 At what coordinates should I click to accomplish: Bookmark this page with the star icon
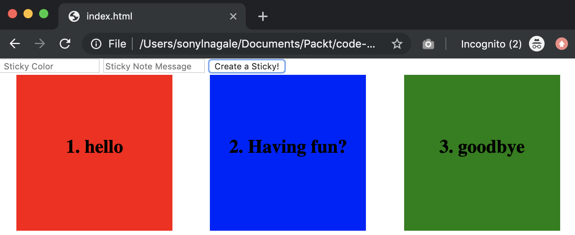tap(397, 44)
